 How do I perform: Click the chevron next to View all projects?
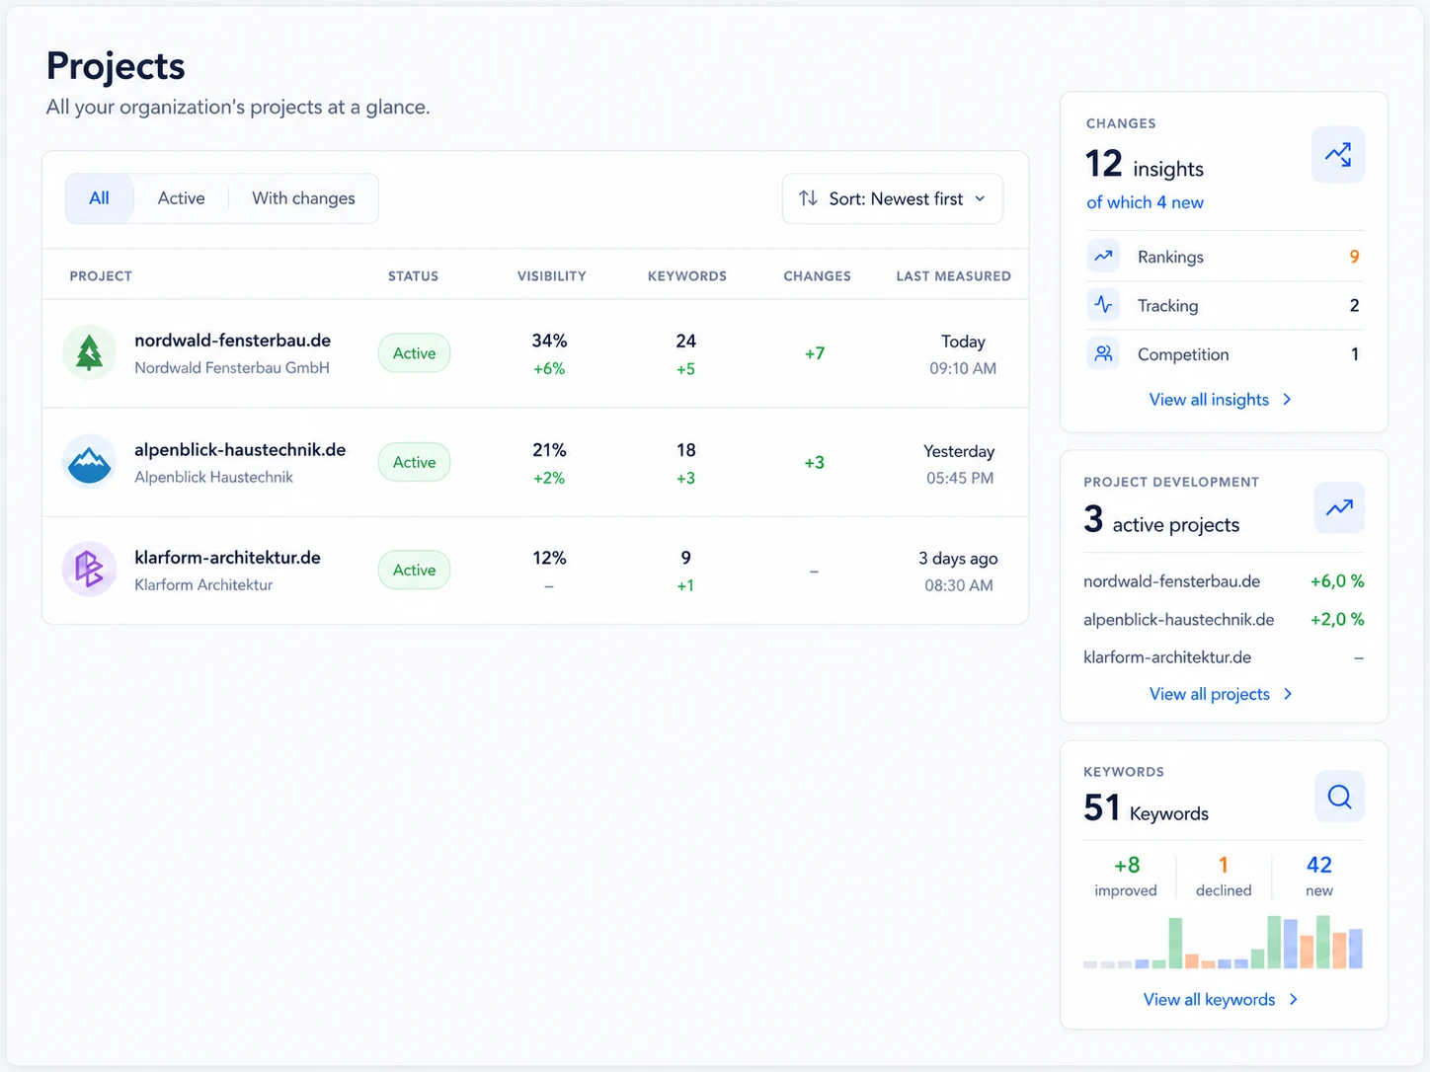1288,694
